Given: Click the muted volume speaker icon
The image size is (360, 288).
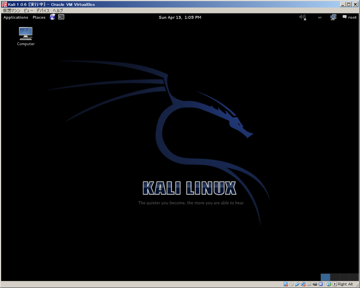Looking at the screenshot, I should (x=303, y=17).
